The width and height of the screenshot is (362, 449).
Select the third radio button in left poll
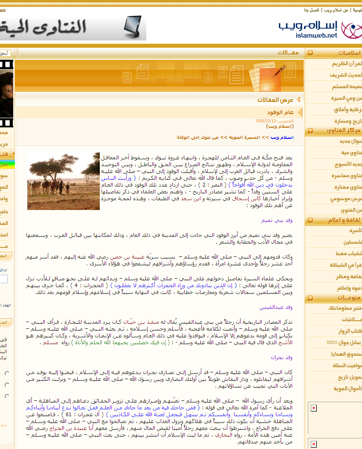coord(6,396)
